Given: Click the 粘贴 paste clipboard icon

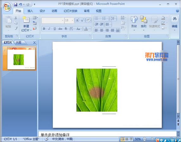Looking at the screenshot, I should [9, 20].
